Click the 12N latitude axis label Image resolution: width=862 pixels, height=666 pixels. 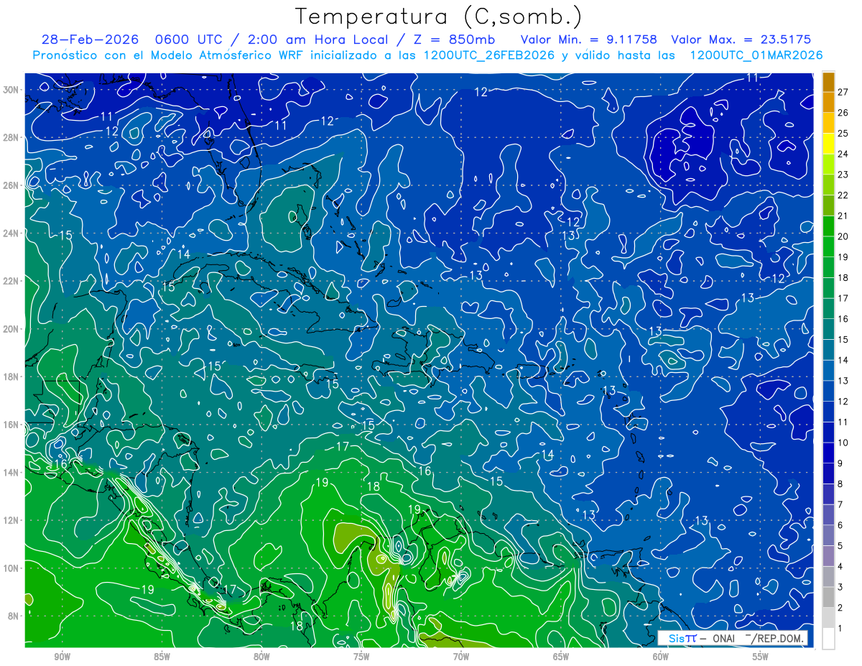point(12,520)
